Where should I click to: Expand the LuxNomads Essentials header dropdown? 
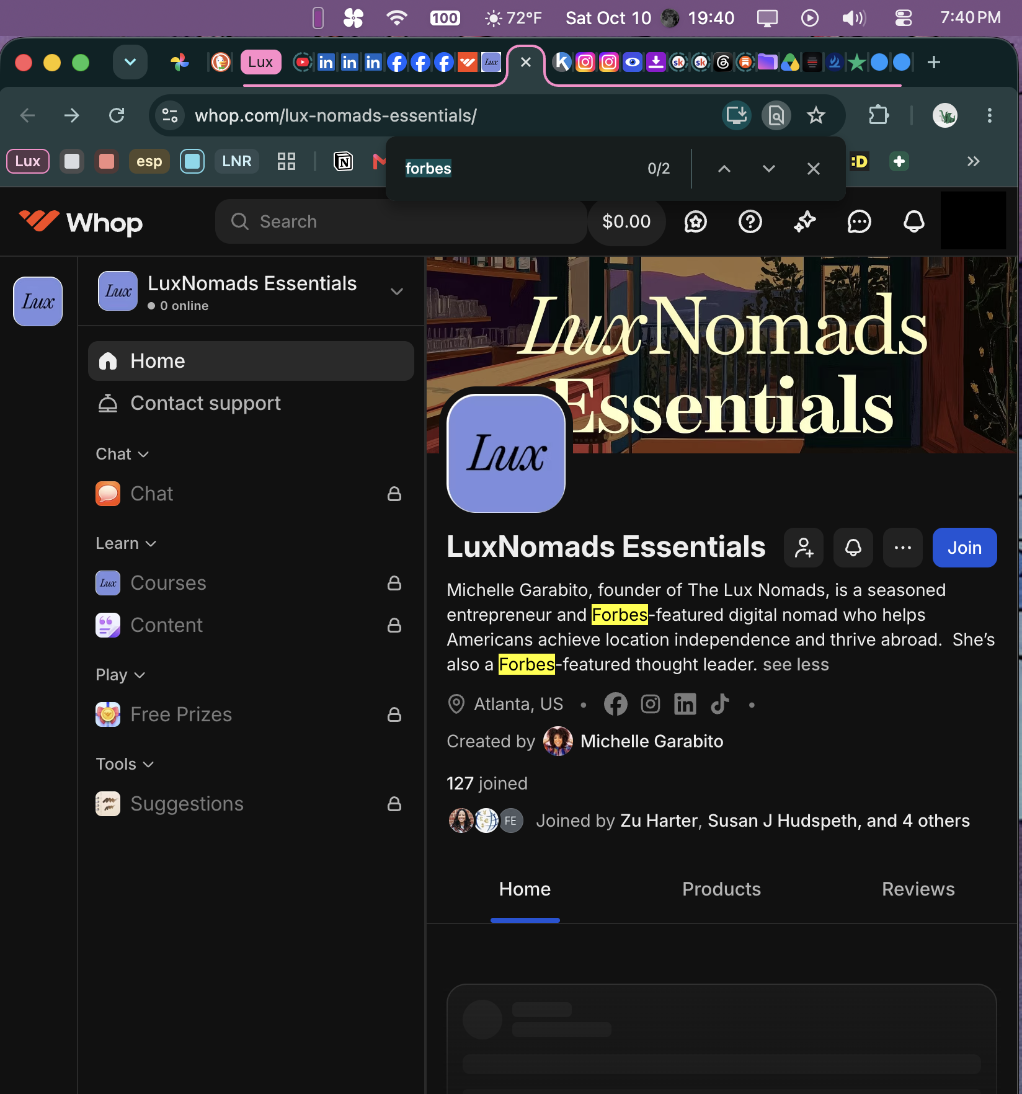pyautogui.click(x=397, y=291)
